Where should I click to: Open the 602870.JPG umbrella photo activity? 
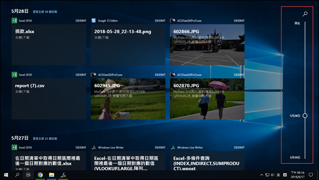pos(207,99)
